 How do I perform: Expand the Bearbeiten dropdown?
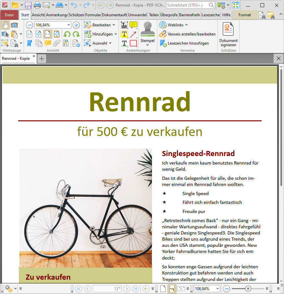coord(114,25)
